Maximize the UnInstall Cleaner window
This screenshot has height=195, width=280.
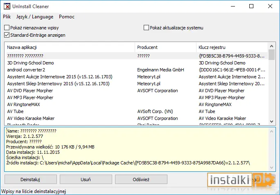pos(251,6)
